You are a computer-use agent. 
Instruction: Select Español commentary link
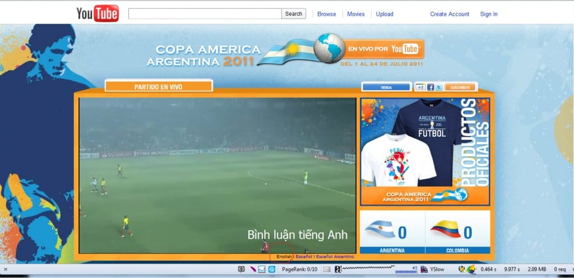click(304, 257)
